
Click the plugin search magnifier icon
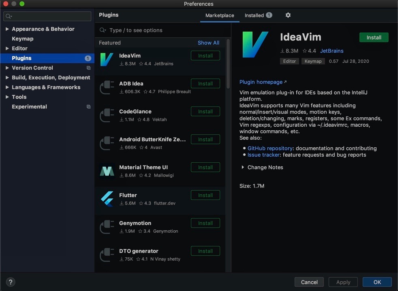click(103, 30)
